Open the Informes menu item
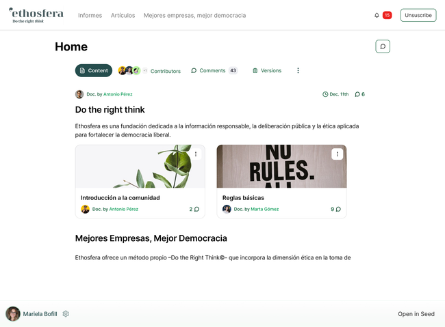 click(90, 15)
